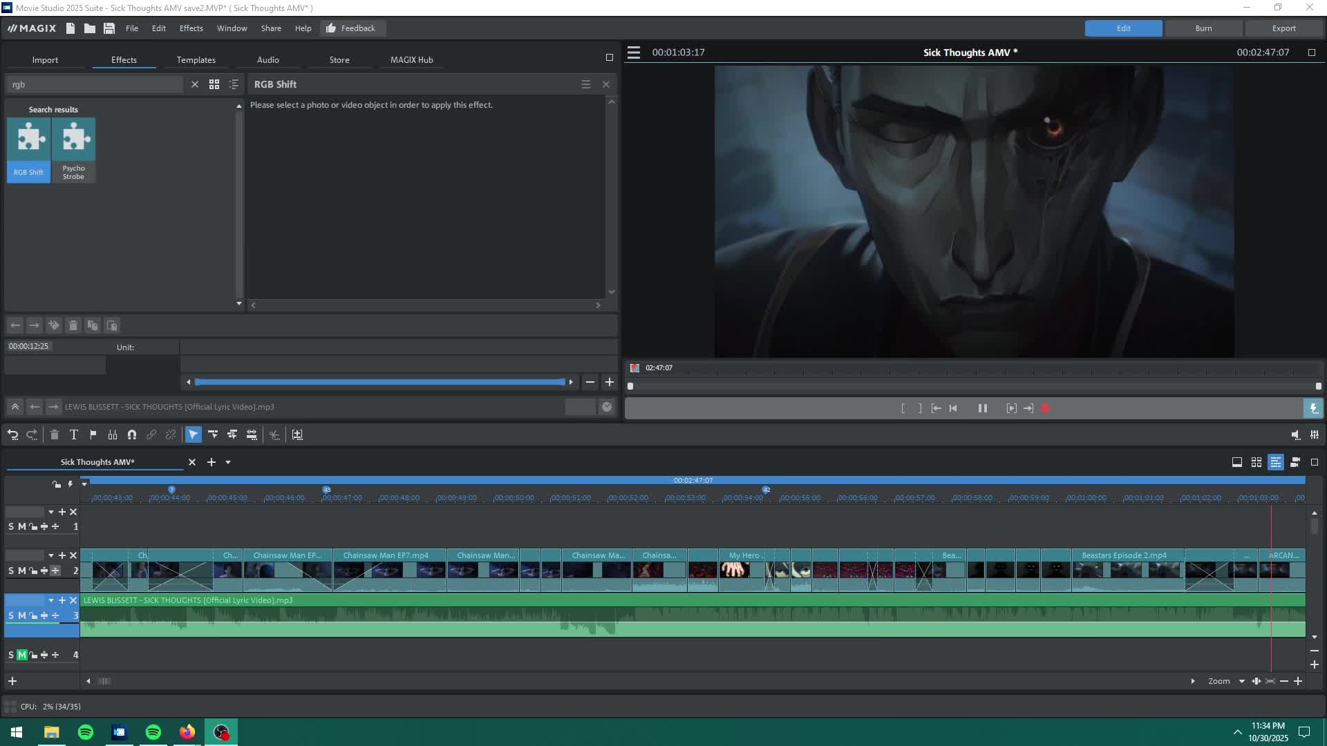Solo track 4
Screen dimensions: 1327x746
click(11, 655)
